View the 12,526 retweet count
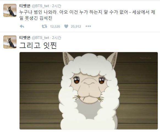 (x=55, y=27)
